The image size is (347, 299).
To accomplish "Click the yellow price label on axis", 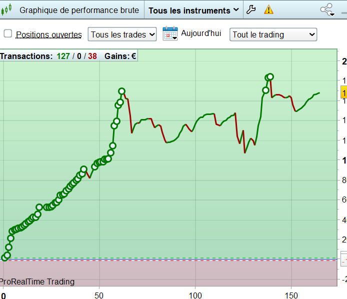I will coord(343,93).
